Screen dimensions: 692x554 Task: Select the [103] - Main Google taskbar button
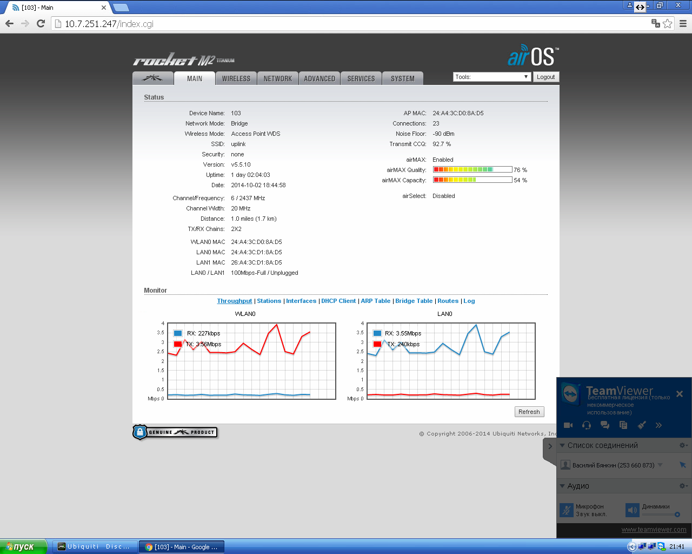pyautogui.click(x=182, y=547)
